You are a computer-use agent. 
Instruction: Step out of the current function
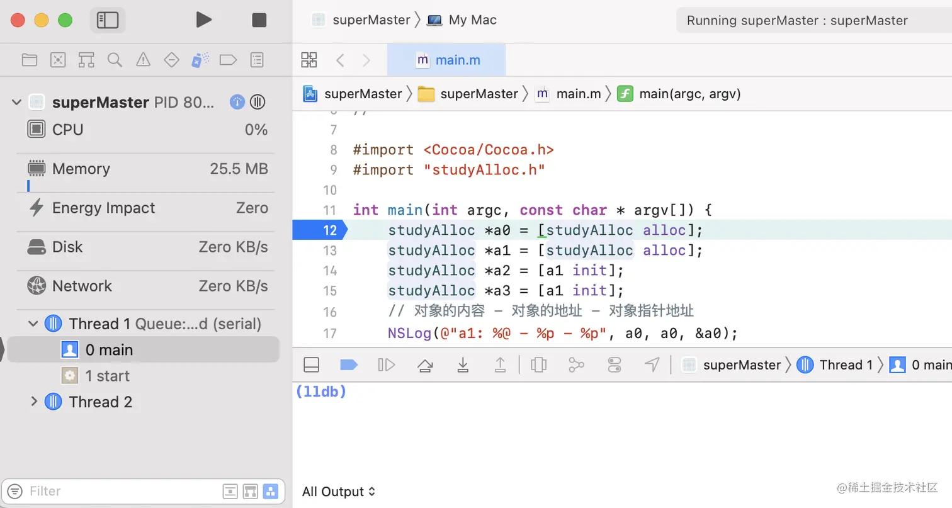pos(500,365)
